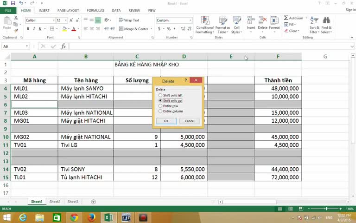Click the Sort & Filter icon
The image size is (356, 223).
pyautogui.click(x=314, y=20)
